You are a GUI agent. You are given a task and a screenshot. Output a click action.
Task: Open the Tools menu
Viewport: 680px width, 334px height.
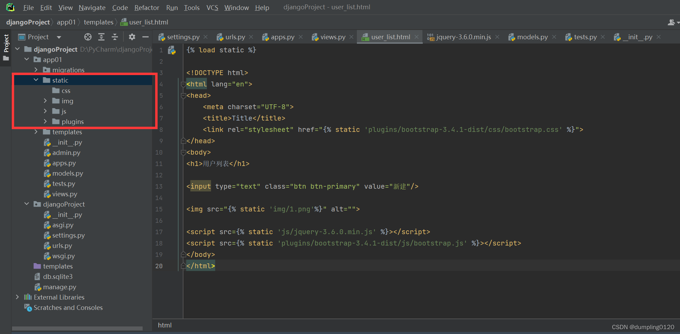point(192,8)
